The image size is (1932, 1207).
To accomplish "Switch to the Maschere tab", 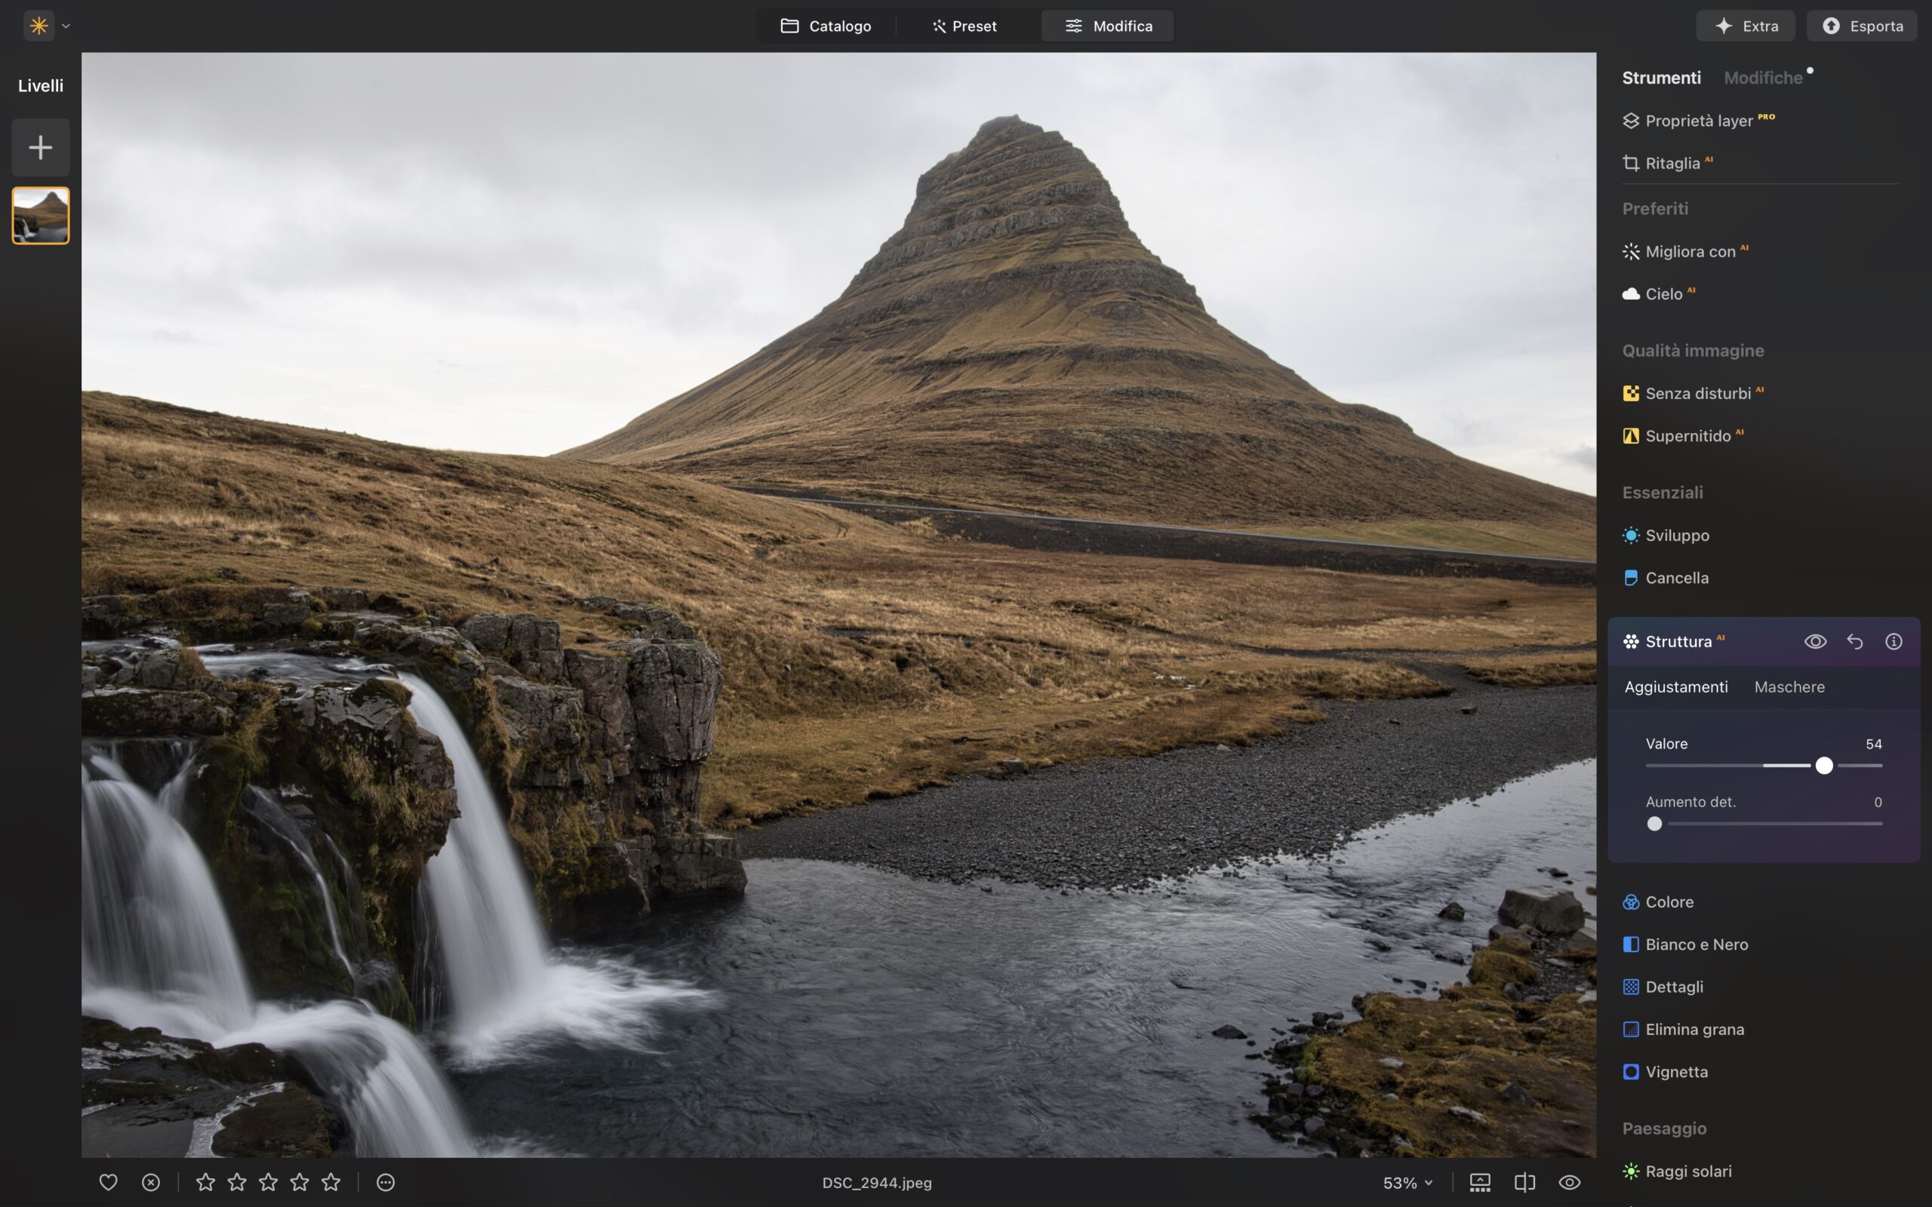I will pos(1789,686).
